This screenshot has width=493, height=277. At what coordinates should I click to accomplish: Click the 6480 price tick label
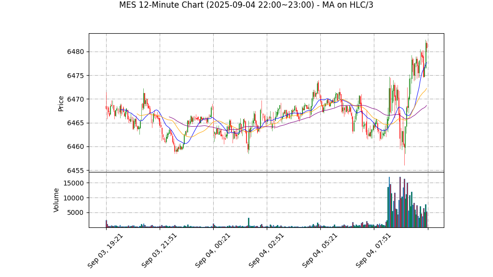(x=76, y=52)
